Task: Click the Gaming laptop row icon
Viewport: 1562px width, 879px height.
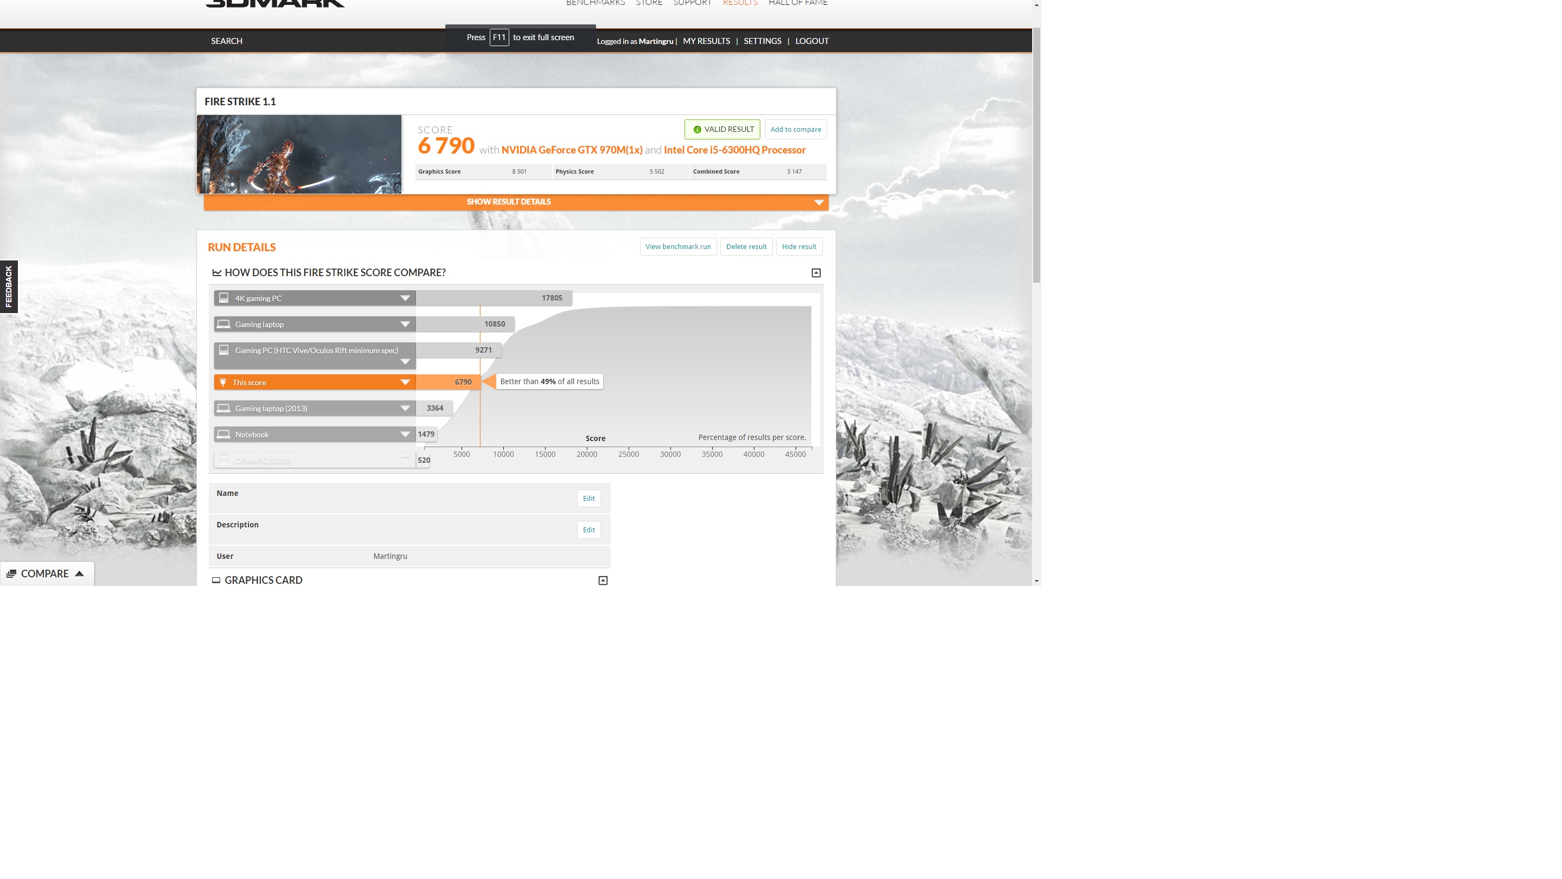Action: (x=224, y=324)
